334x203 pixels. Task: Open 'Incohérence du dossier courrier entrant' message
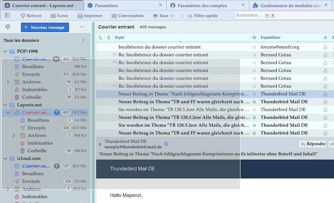click(160, 47)
